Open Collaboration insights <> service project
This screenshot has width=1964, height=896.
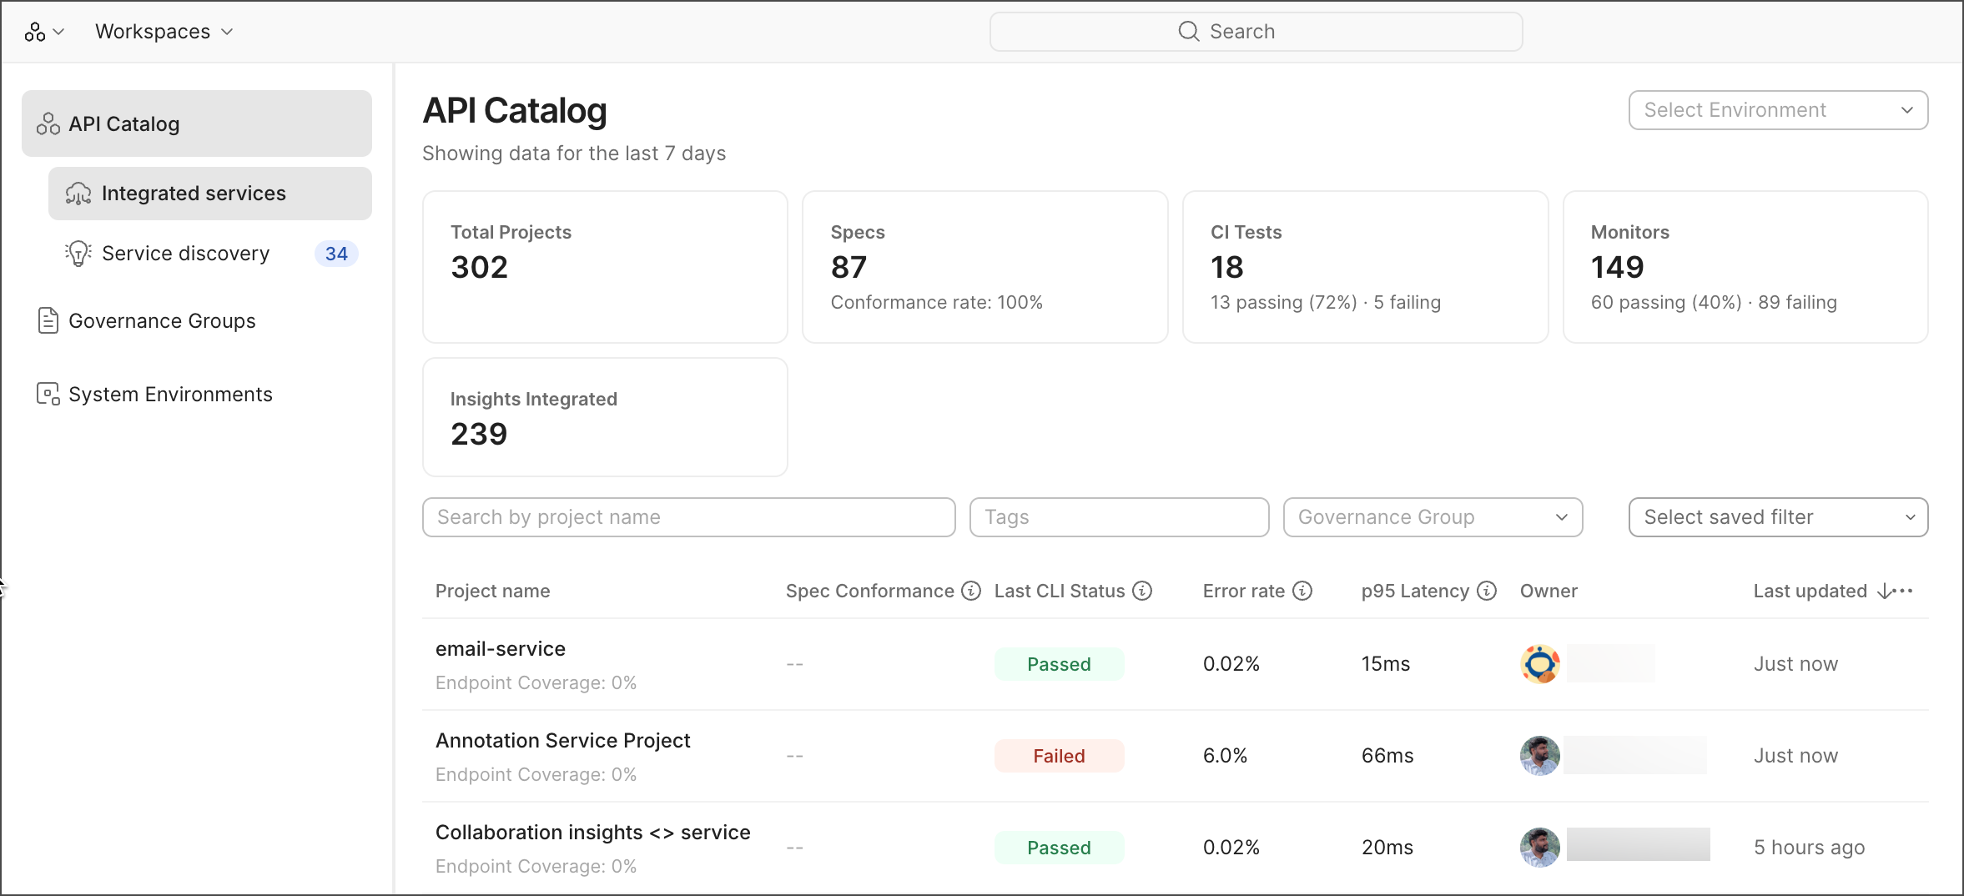click(x=592, y=833)
